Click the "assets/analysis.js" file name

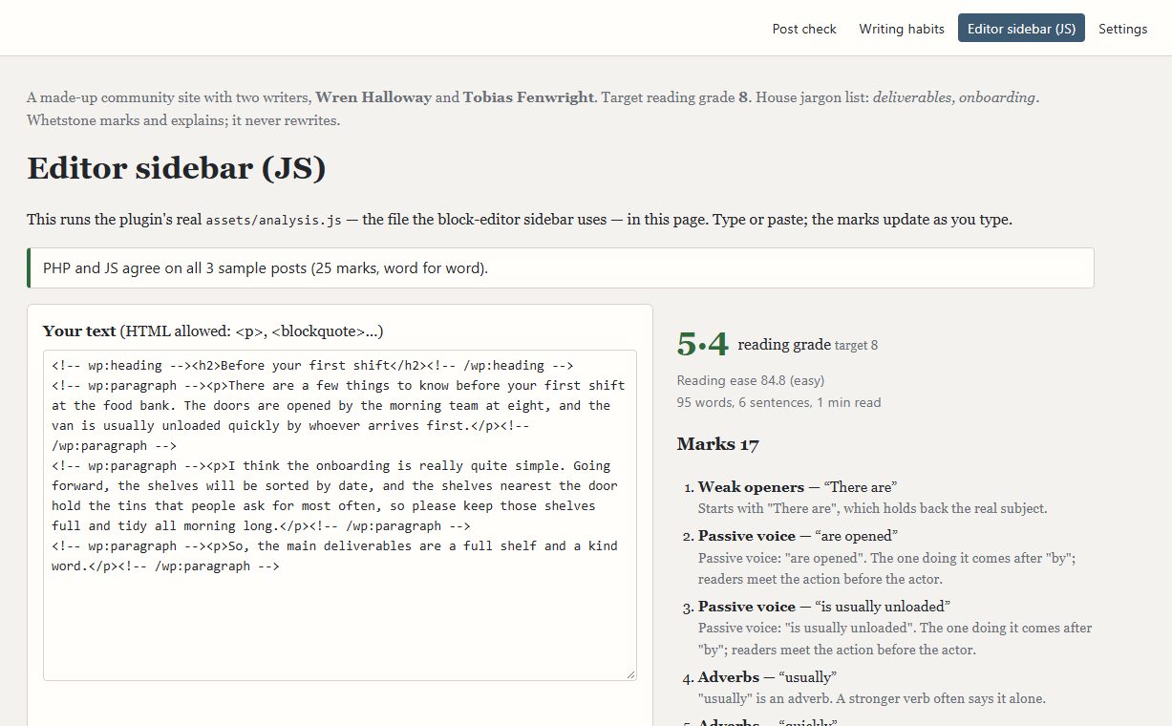(274, 220)
